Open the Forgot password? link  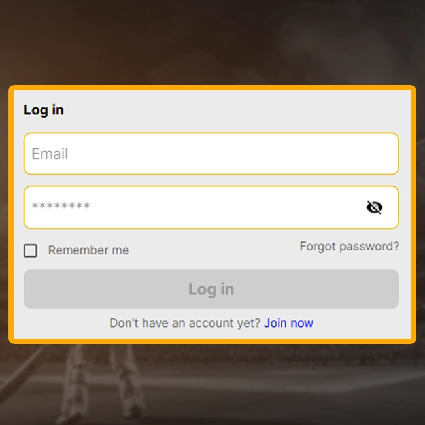349,246
